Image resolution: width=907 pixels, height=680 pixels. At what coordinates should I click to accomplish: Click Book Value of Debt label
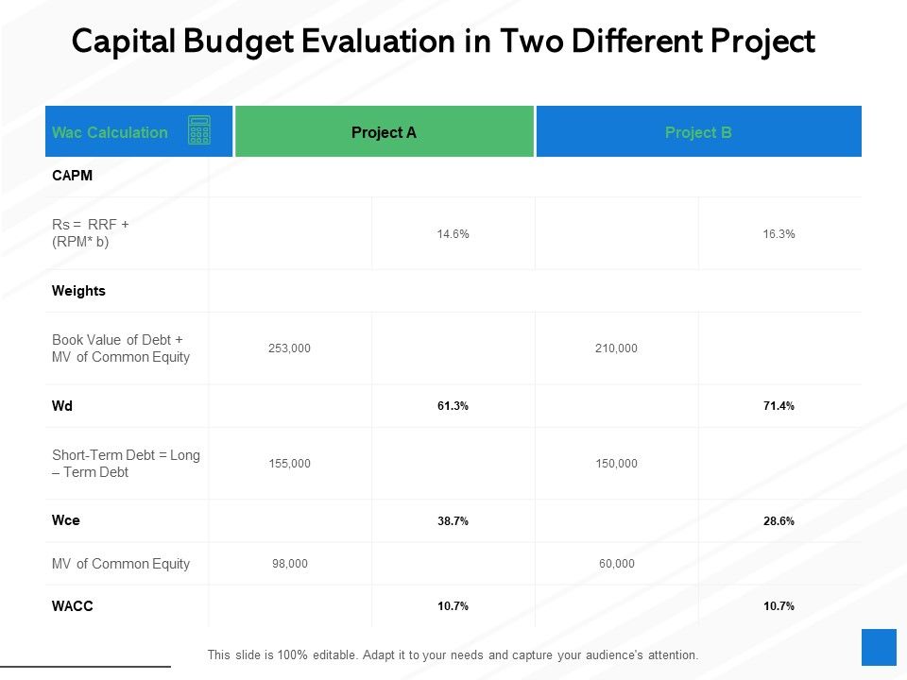[121, 348]
